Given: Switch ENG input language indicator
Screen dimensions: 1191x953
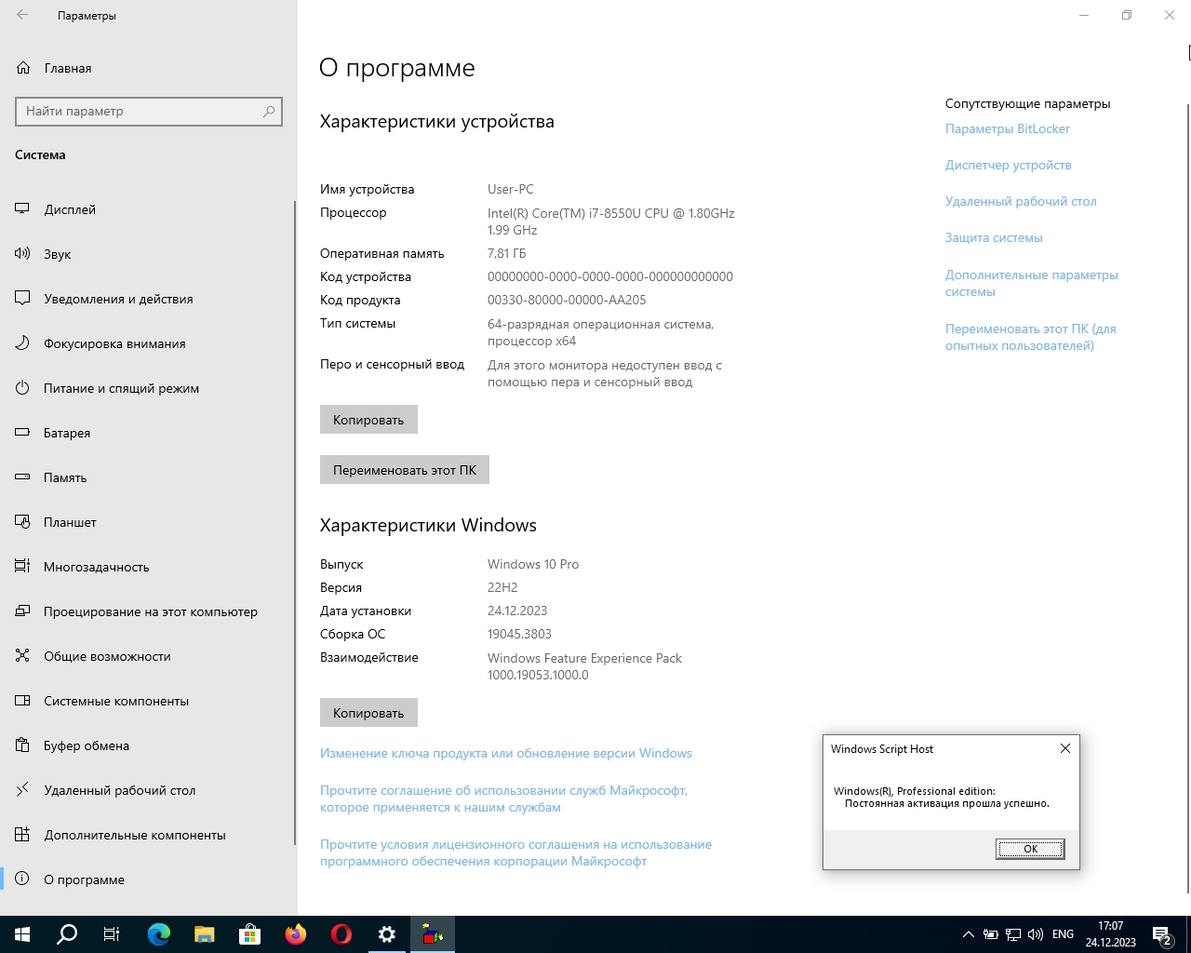Looking at the screenshot, I should pos(1063,934).
